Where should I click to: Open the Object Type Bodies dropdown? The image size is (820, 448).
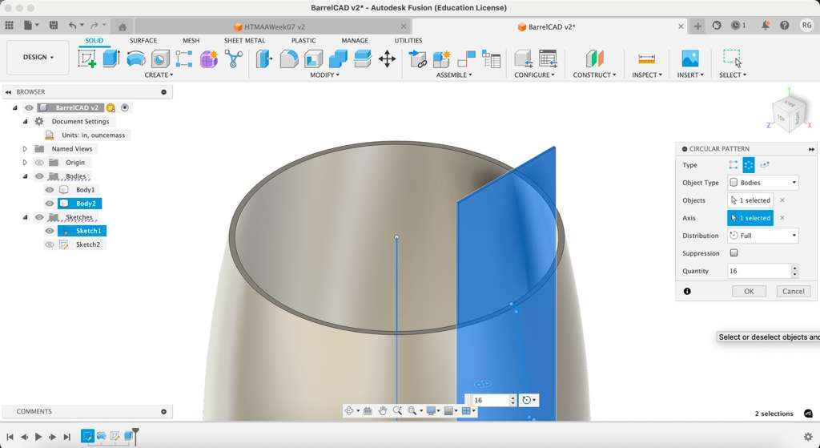click(762, 183)
